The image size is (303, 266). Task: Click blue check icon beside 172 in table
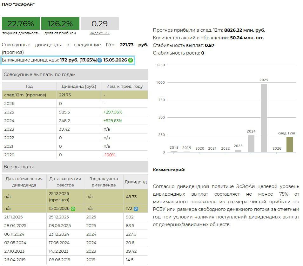click(x=136, y=209)
